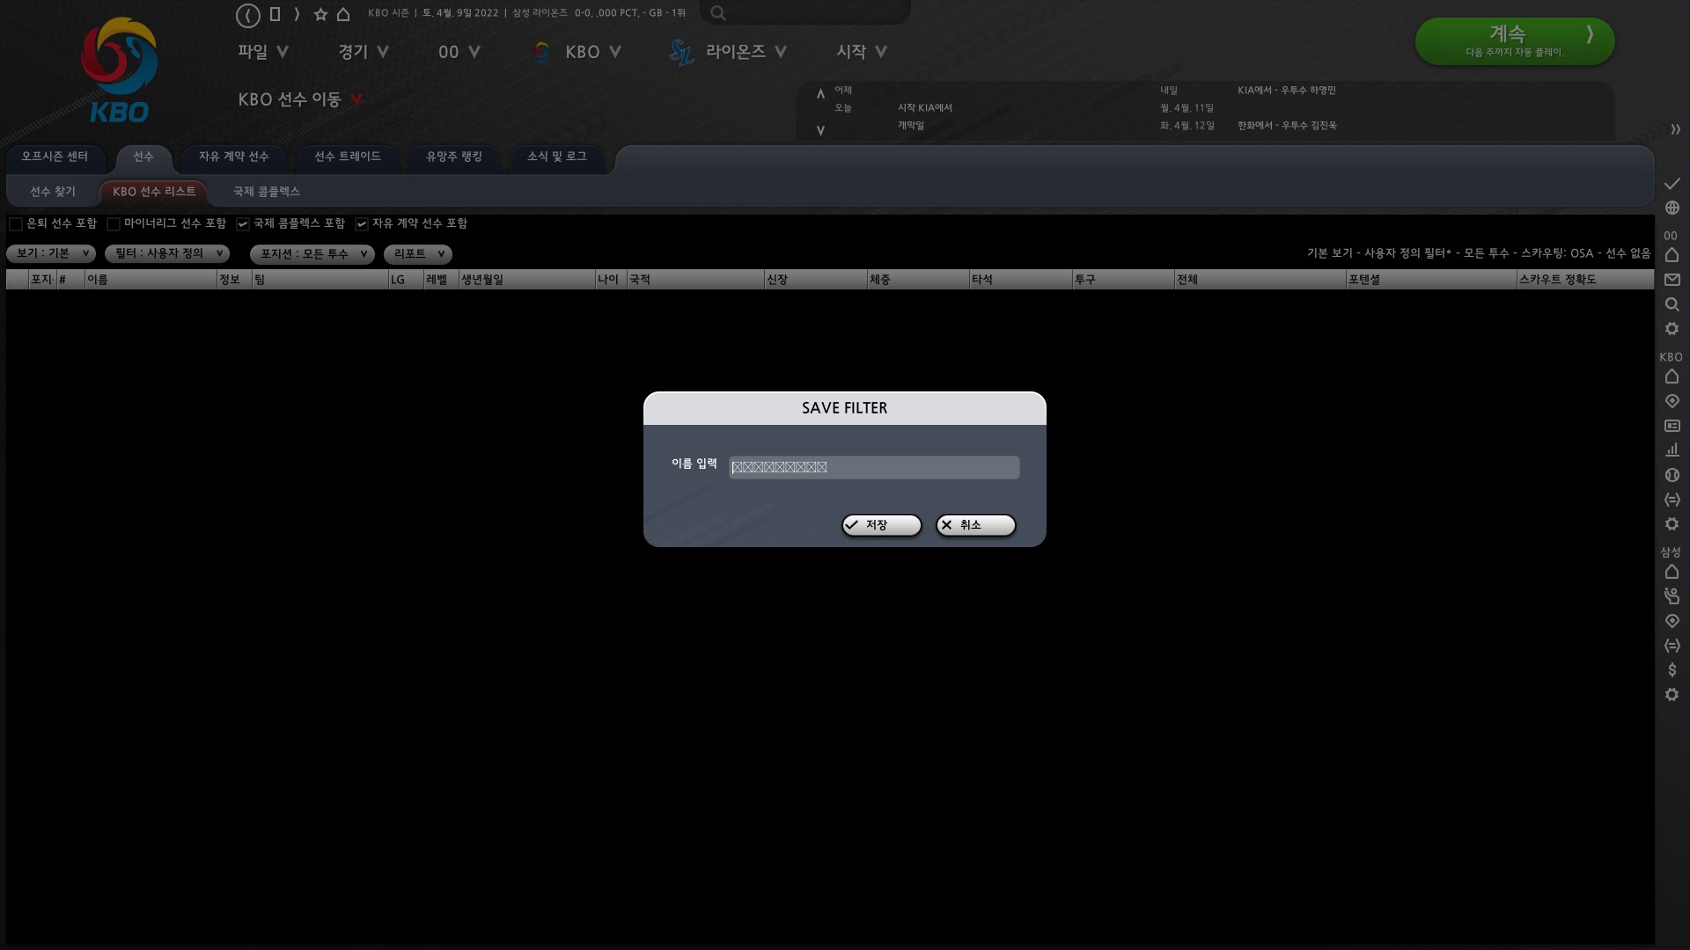Click the star bookmark icon in top bar

[x=320, y=14]
